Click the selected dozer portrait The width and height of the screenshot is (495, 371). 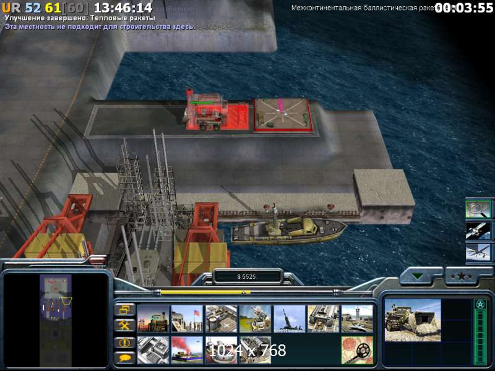coord(413,320)
